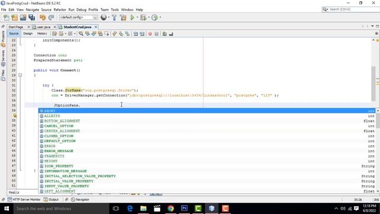
Task: Close the StudentCrud.java tab
Action: point(96,27)
